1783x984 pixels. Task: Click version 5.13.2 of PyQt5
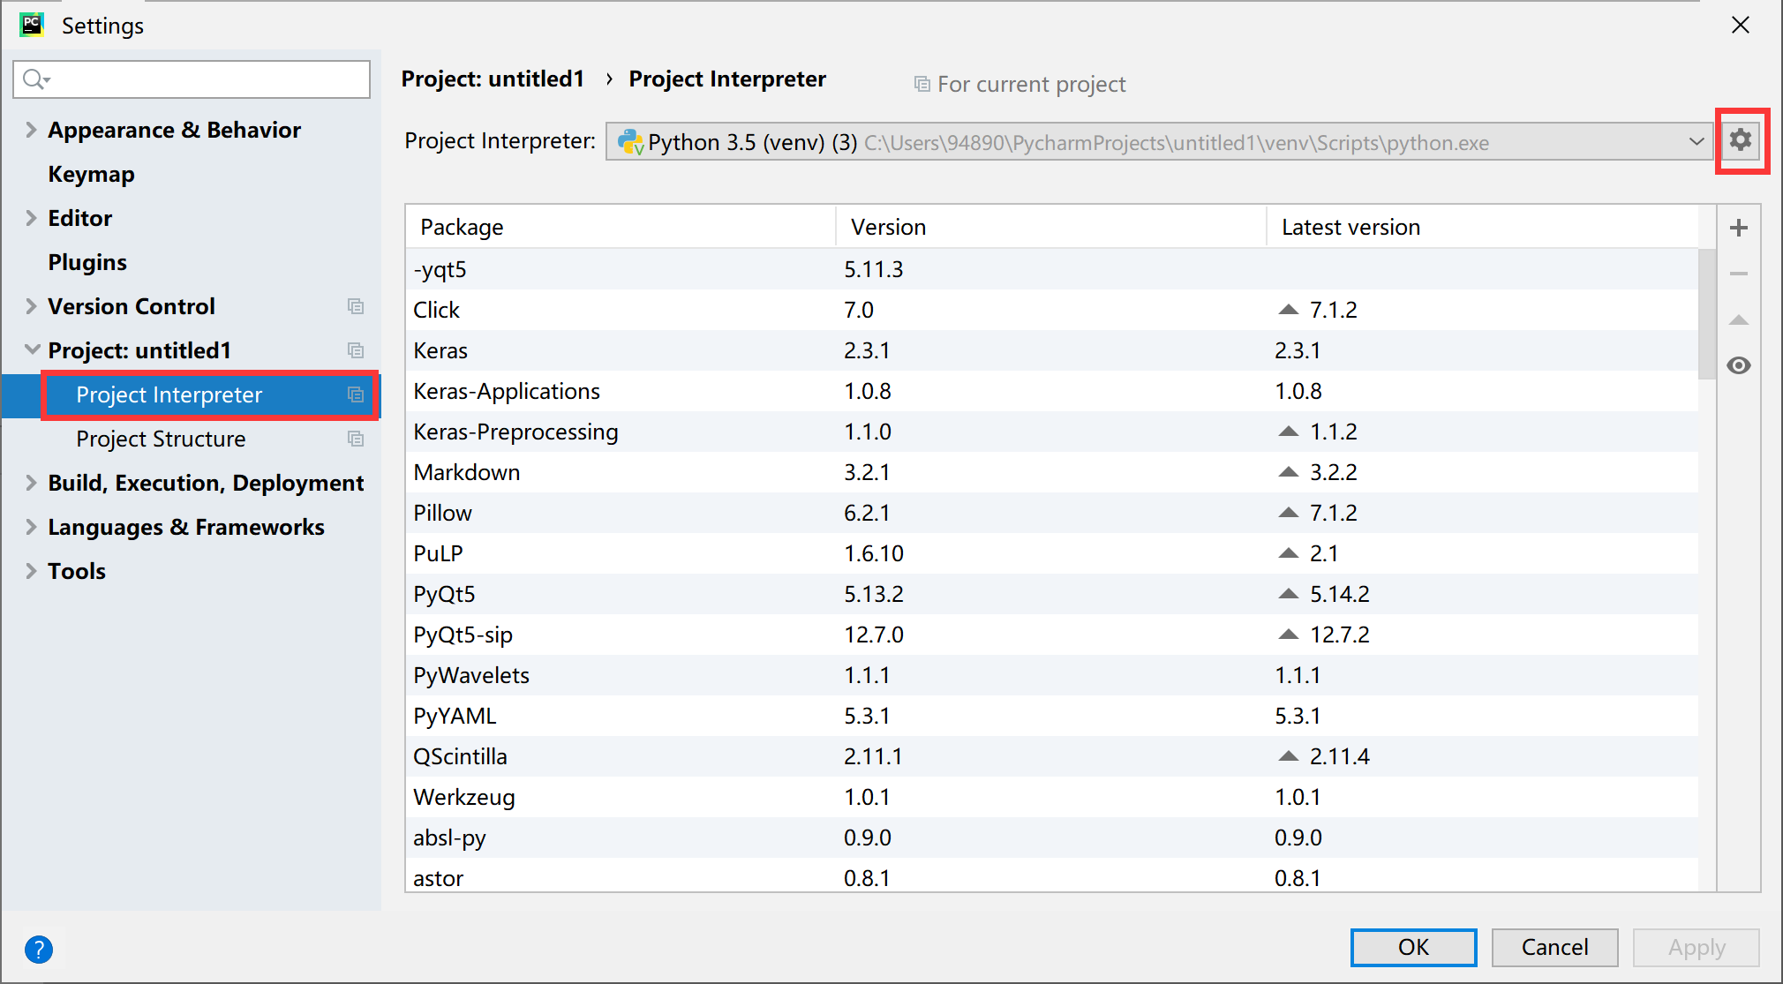[873, 594]
